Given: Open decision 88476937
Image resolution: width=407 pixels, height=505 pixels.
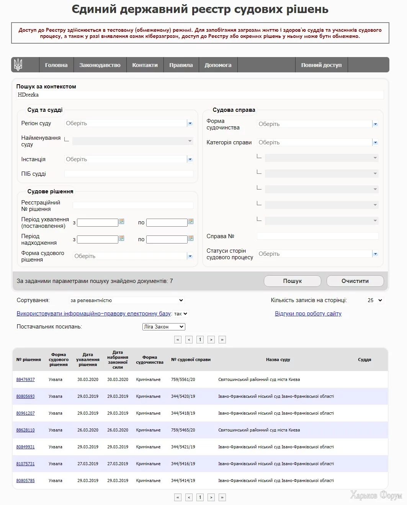Looking at the screenshot, I should coord(25,379).
